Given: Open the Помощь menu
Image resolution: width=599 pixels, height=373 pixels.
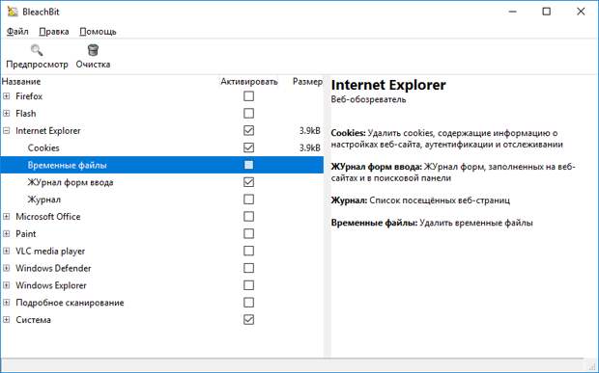Looking at the screenshot, I should (x=98, y=32).
